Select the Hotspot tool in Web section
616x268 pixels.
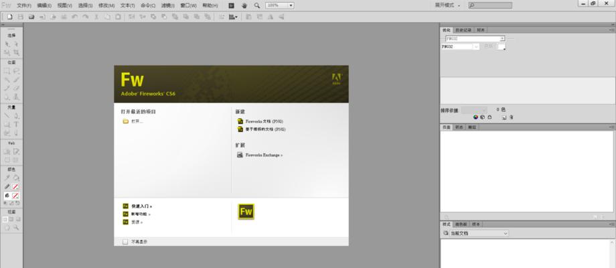click(7, 151)
